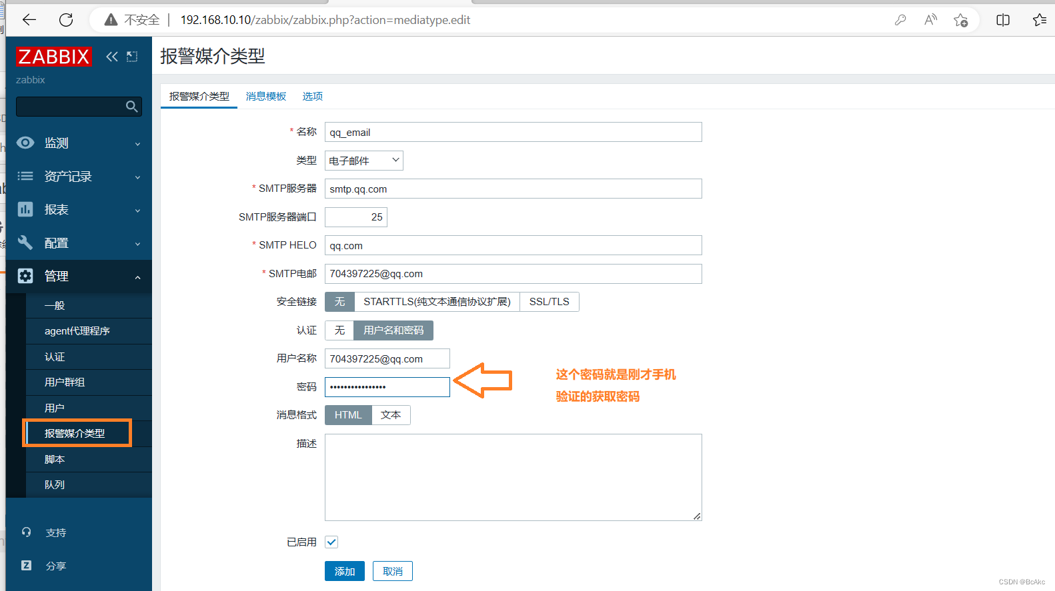The height and width of the screenshot is (591, 1055).
Task: Click the inventory list icon
Action: tap(25, 176)
